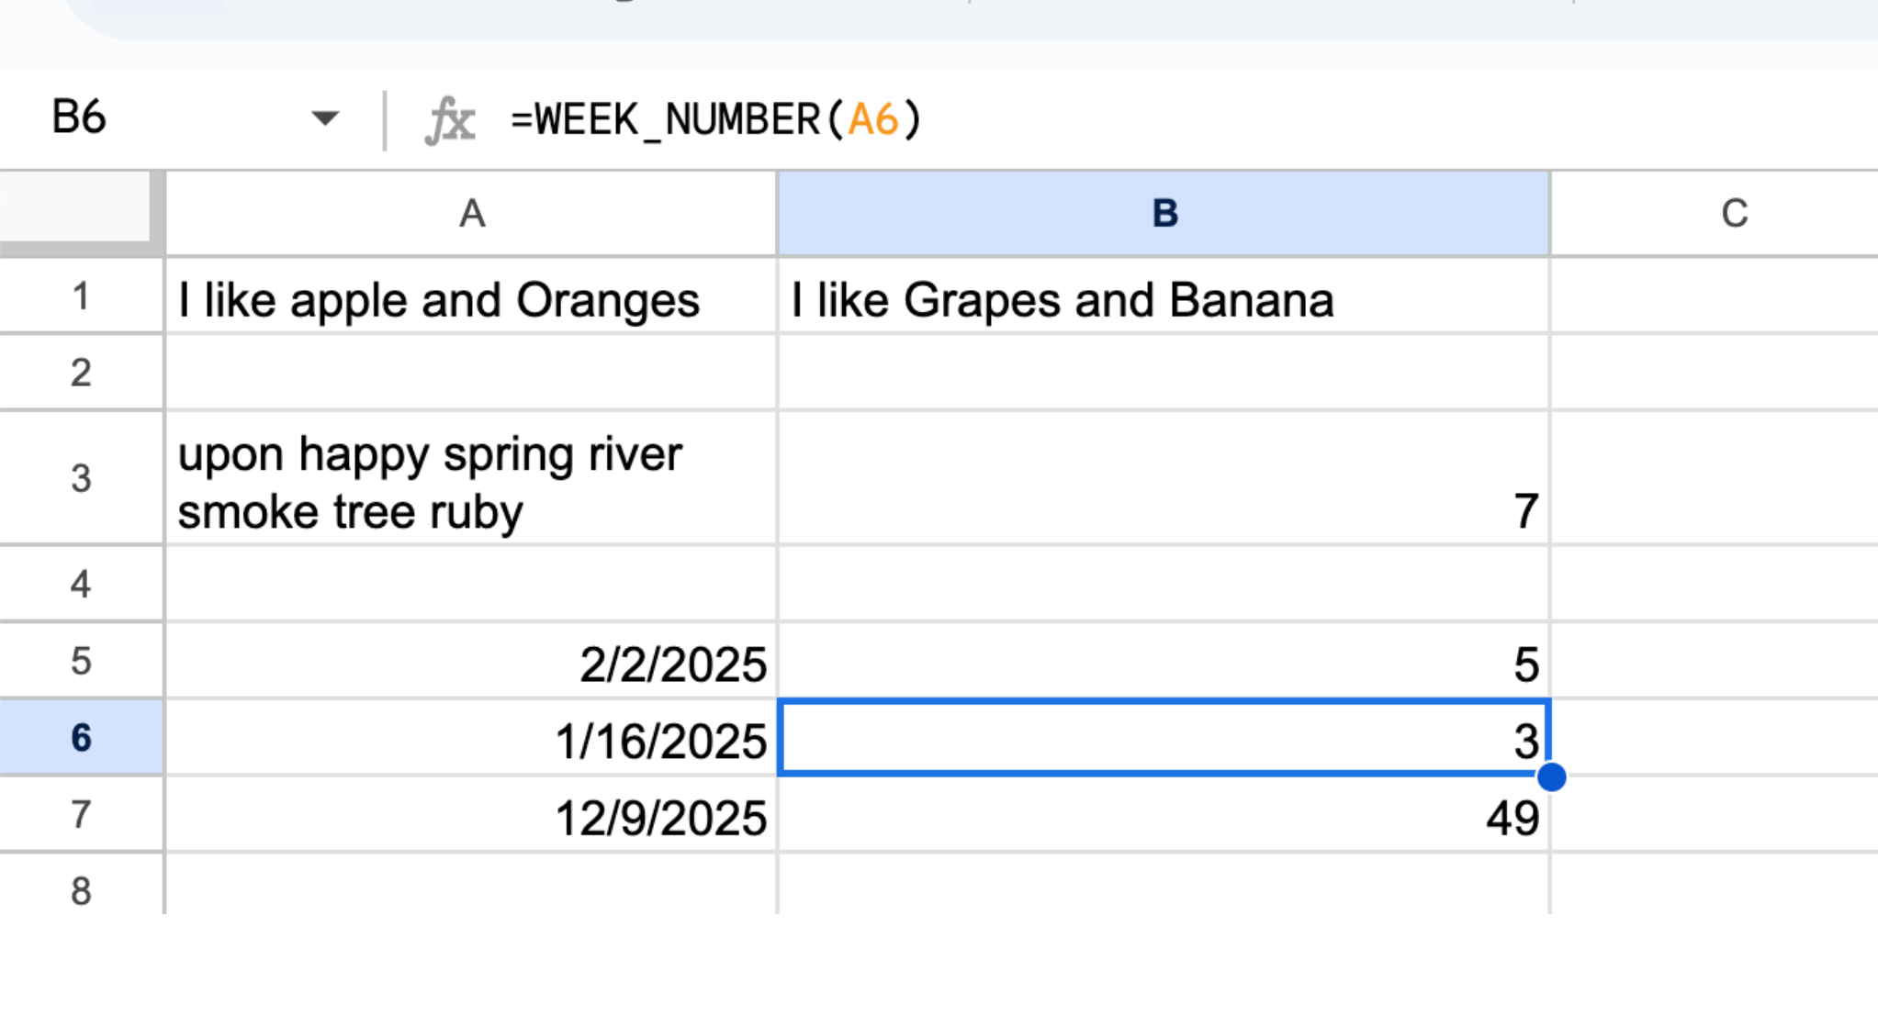Click the cell "I like apple and Oranges"
This screenshot has width=1878, height=1016.
point(471,298)
